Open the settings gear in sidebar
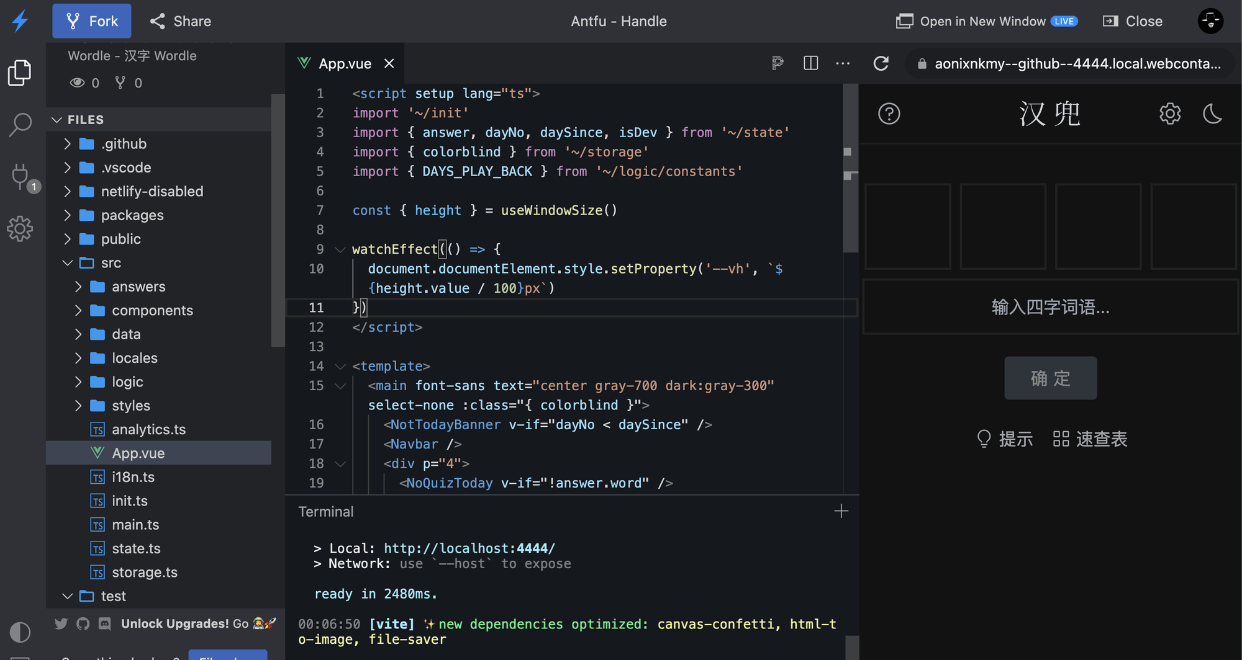Screen dimensions: 1242x660 pyautogui.click(x=20, y=229)
